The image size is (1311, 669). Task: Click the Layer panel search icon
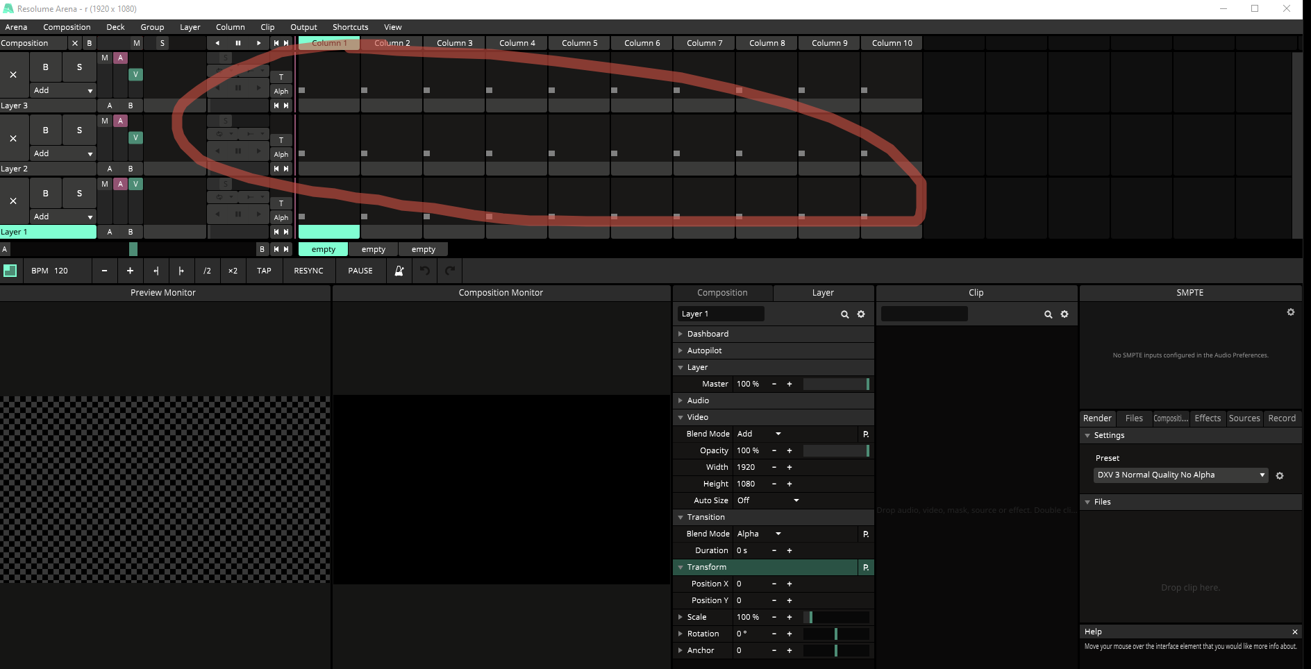844,314
